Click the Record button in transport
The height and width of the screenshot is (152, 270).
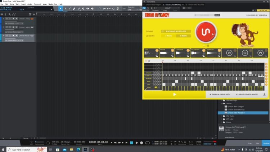point(141,143)
